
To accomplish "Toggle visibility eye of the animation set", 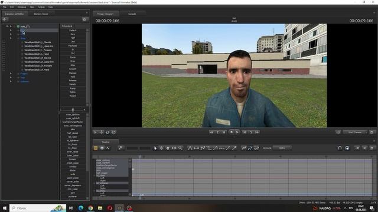I will (7, 26).
